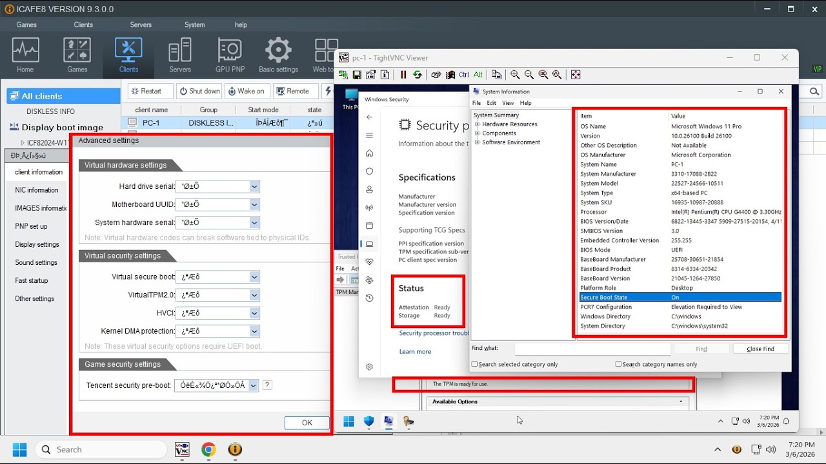This screenshot has height=464, width=826.
Task: Open the VirtualTPM2.0 dropdown
Action: tap(254, 295)
